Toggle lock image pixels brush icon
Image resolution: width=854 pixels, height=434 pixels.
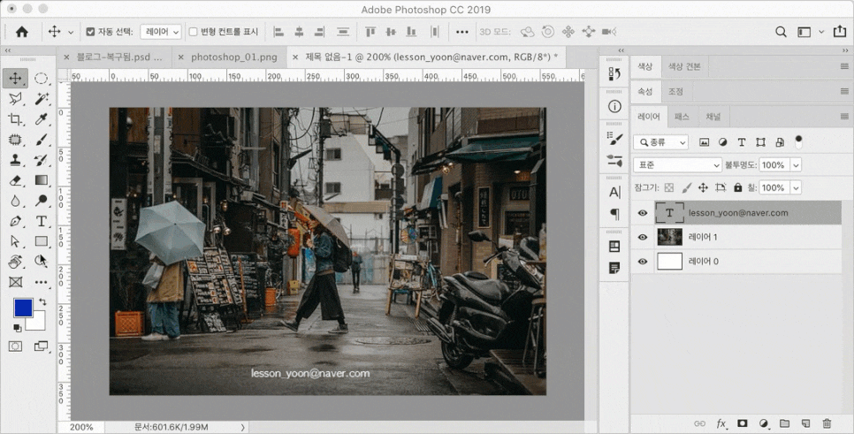pos(686,187)
